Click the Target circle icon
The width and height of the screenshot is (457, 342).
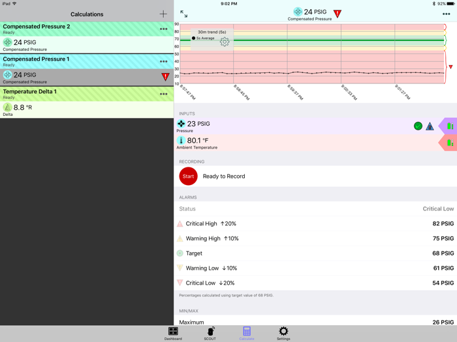tap(180, 253)
